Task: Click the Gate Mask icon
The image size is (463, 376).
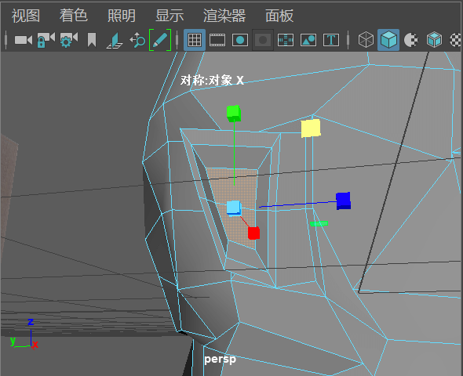Action: click(263, 40)
